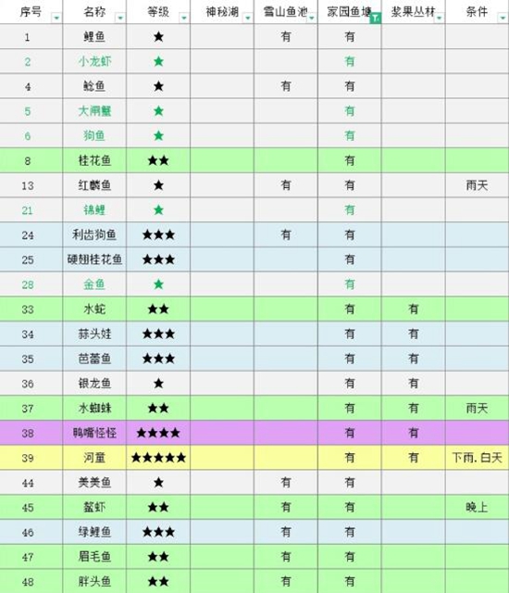Click the 雪山鱼池 有 cell for 鲤鱼
509x593 pixels.
(286, 37)
